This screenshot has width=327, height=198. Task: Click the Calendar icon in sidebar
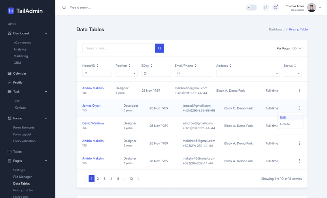[x=9, y=74]
